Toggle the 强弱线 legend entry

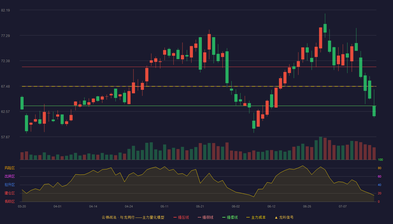(205, 217)
